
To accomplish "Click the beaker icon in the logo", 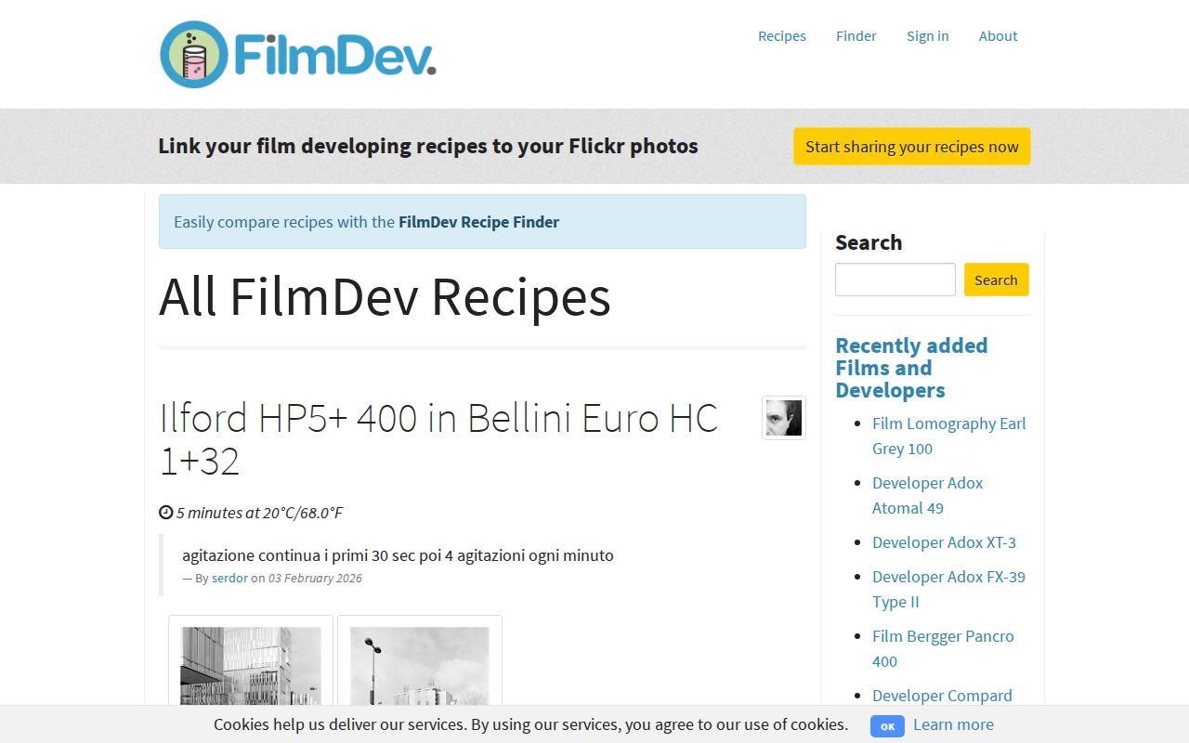I will point(192,53).
